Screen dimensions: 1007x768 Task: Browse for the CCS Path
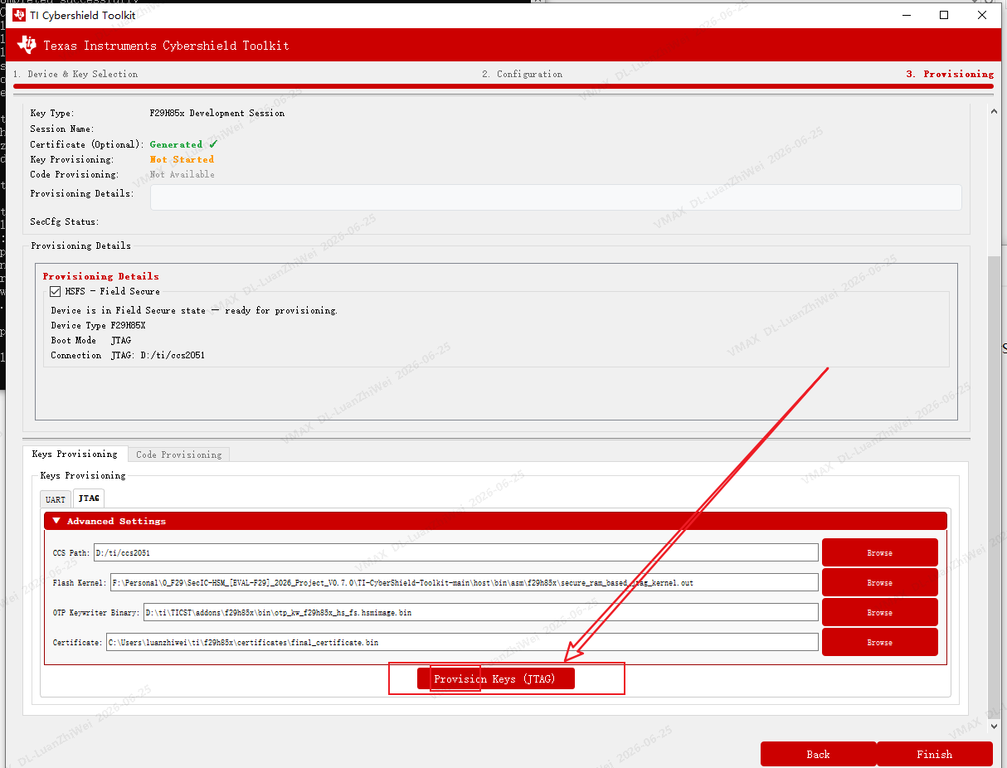(x=880, y=553)
